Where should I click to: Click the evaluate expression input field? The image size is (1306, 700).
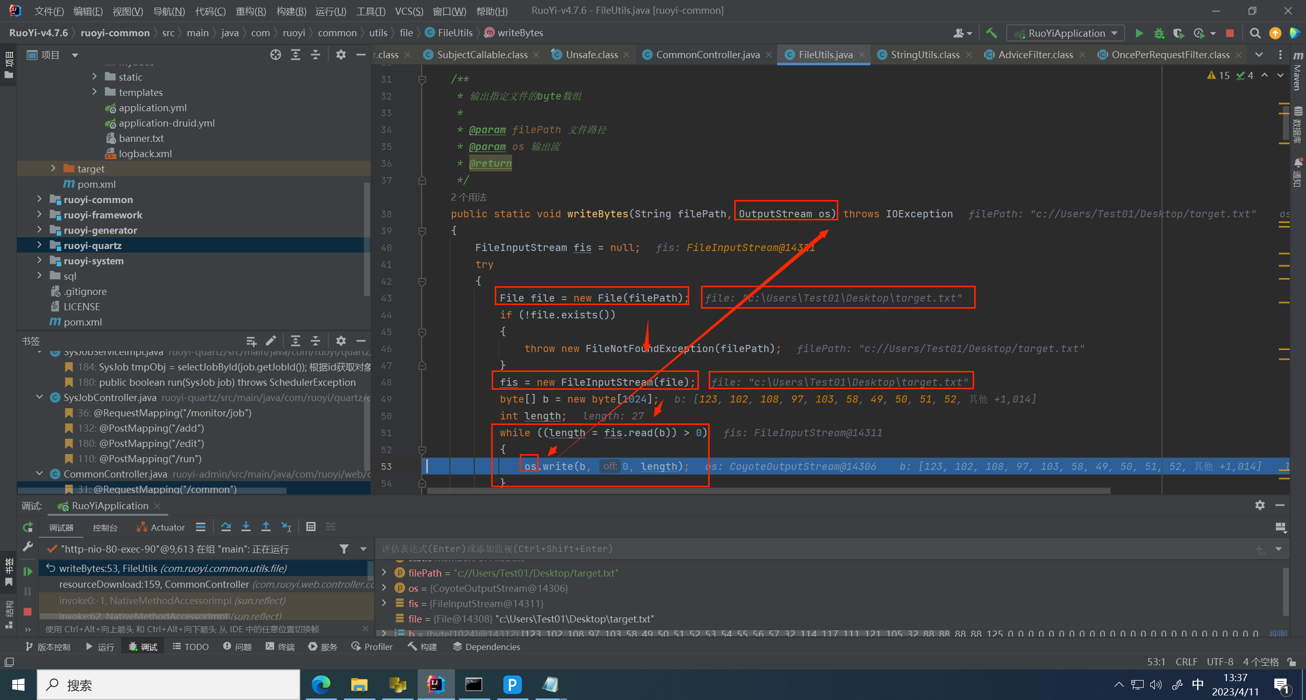pos(814,548)
